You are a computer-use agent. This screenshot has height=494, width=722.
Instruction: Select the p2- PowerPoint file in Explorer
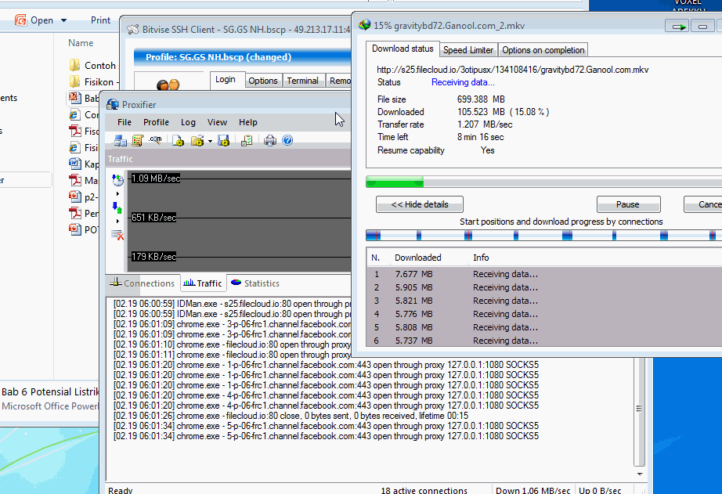[x=85, y=197]
